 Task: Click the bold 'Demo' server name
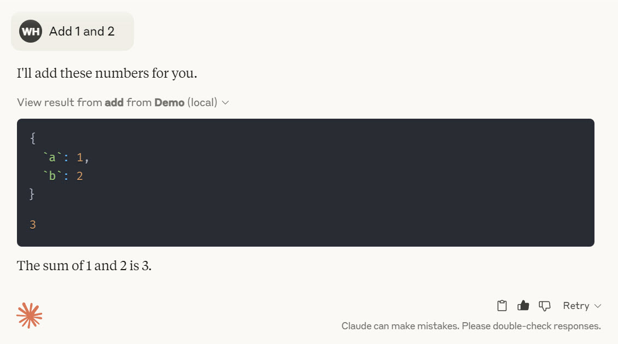click(169, 102)
